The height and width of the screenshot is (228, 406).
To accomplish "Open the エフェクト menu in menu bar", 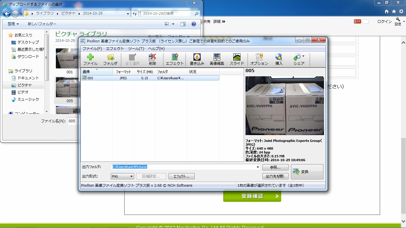I will pos(115,49).
